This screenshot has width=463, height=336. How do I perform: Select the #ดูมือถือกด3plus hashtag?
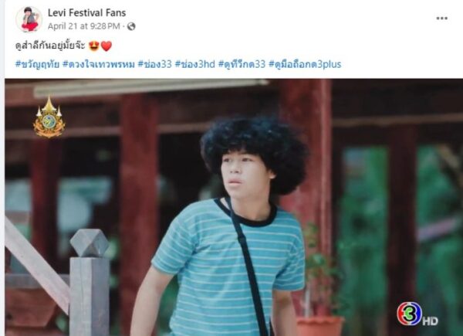[305, 64]
